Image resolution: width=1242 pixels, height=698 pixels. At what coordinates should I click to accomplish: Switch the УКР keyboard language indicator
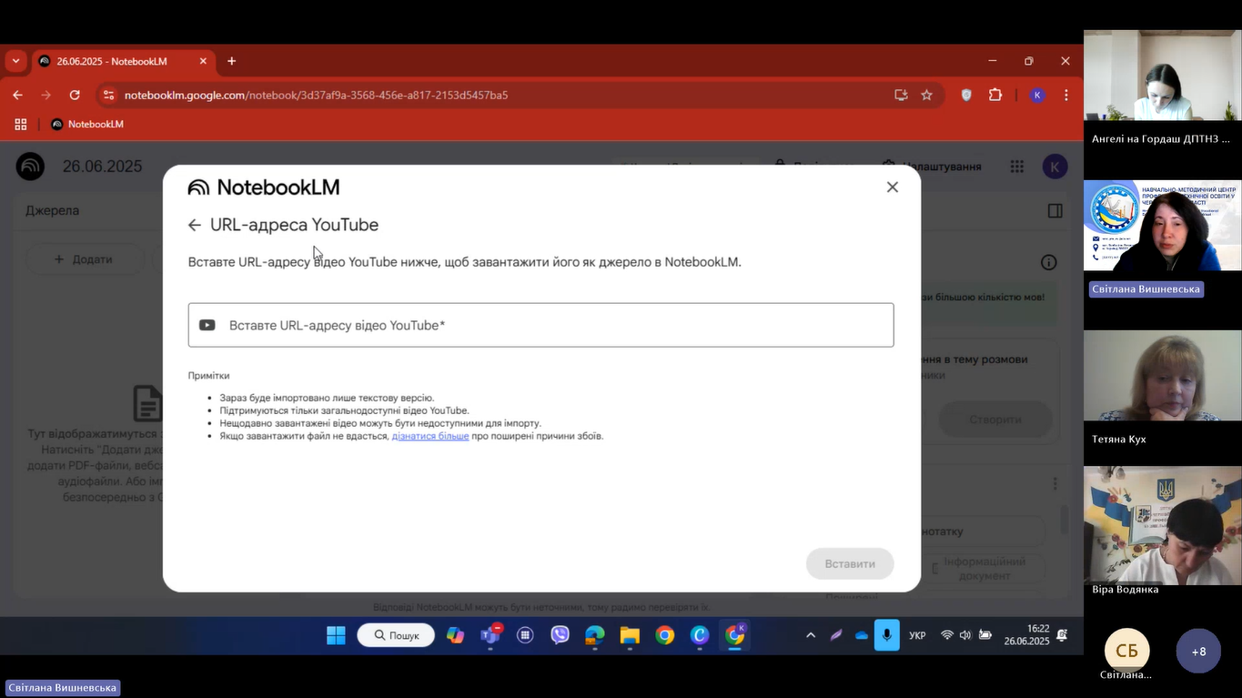(917, 635)
